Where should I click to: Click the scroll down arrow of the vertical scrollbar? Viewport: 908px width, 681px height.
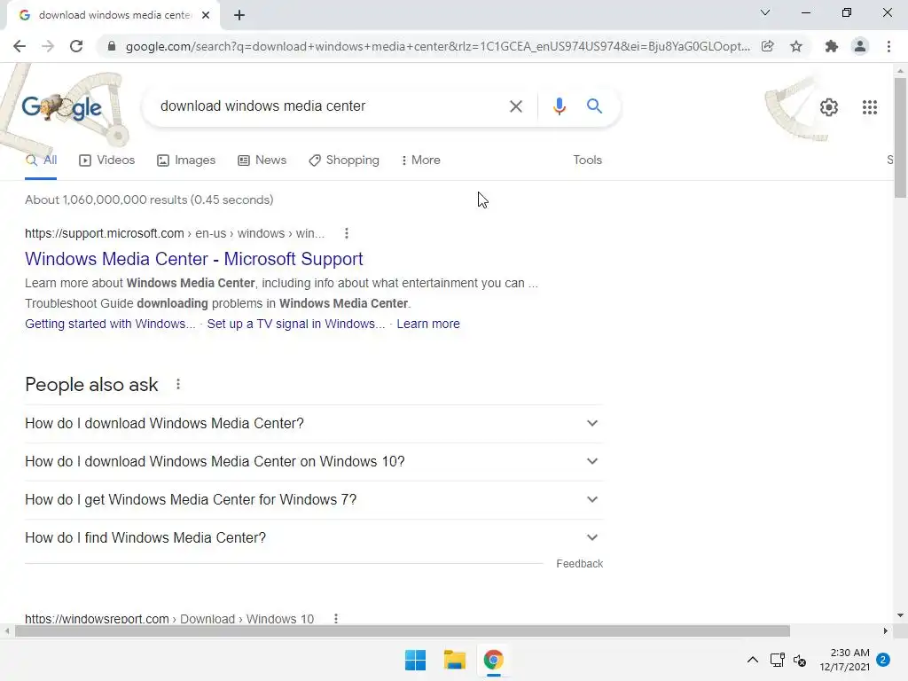(x=900, y=615)
